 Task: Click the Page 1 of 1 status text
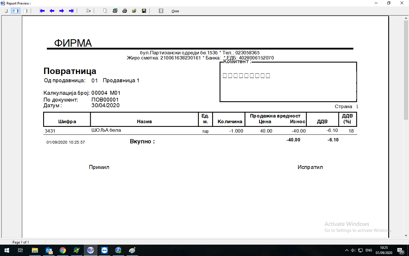pos(21,242)
